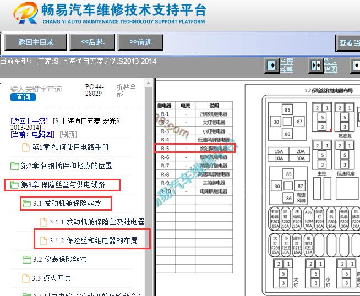Collapse 3.1 发动机舱保险丝盒 folder

pyautogui.click(x=67, y=204)
